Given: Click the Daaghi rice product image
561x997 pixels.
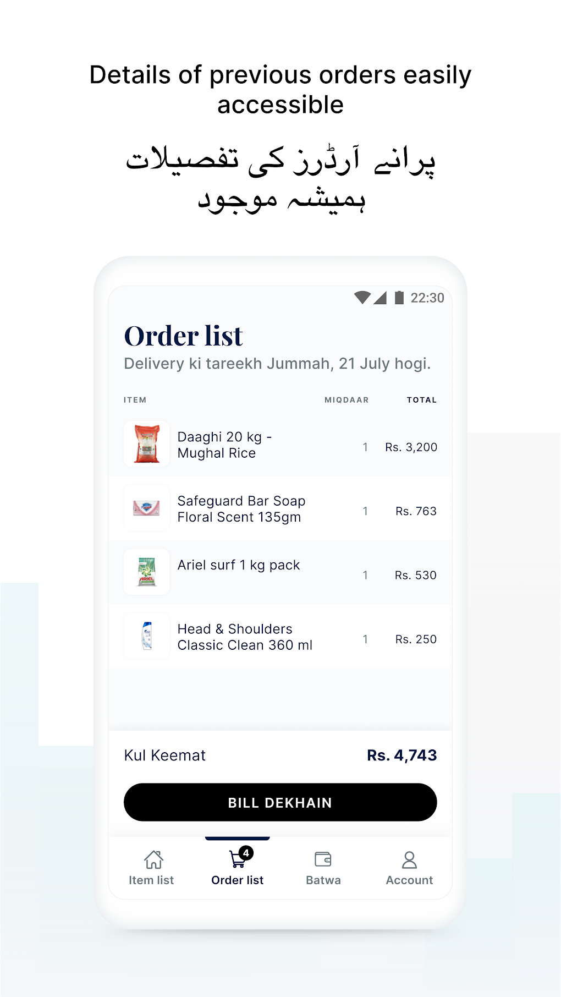Looking at the screenshot, I should [x=146, y=445].
